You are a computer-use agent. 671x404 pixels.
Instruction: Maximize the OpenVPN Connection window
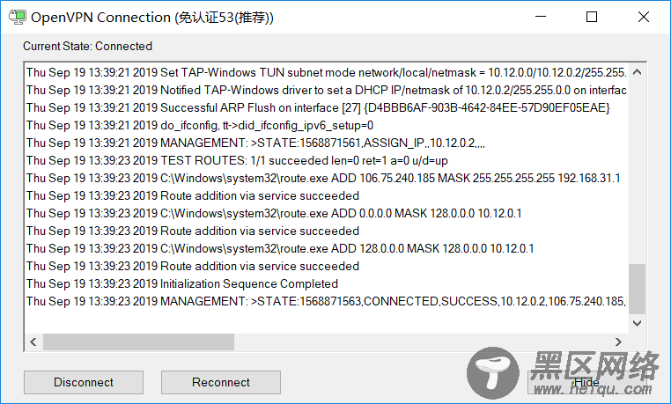(x=592, y=17)
